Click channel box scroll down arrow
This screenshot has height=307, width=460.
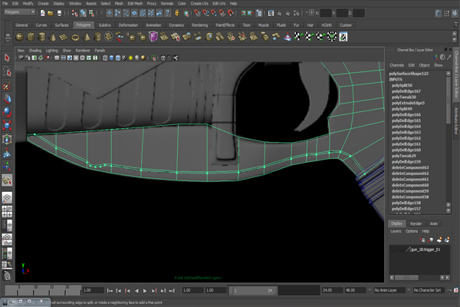[x=448, y=210]
